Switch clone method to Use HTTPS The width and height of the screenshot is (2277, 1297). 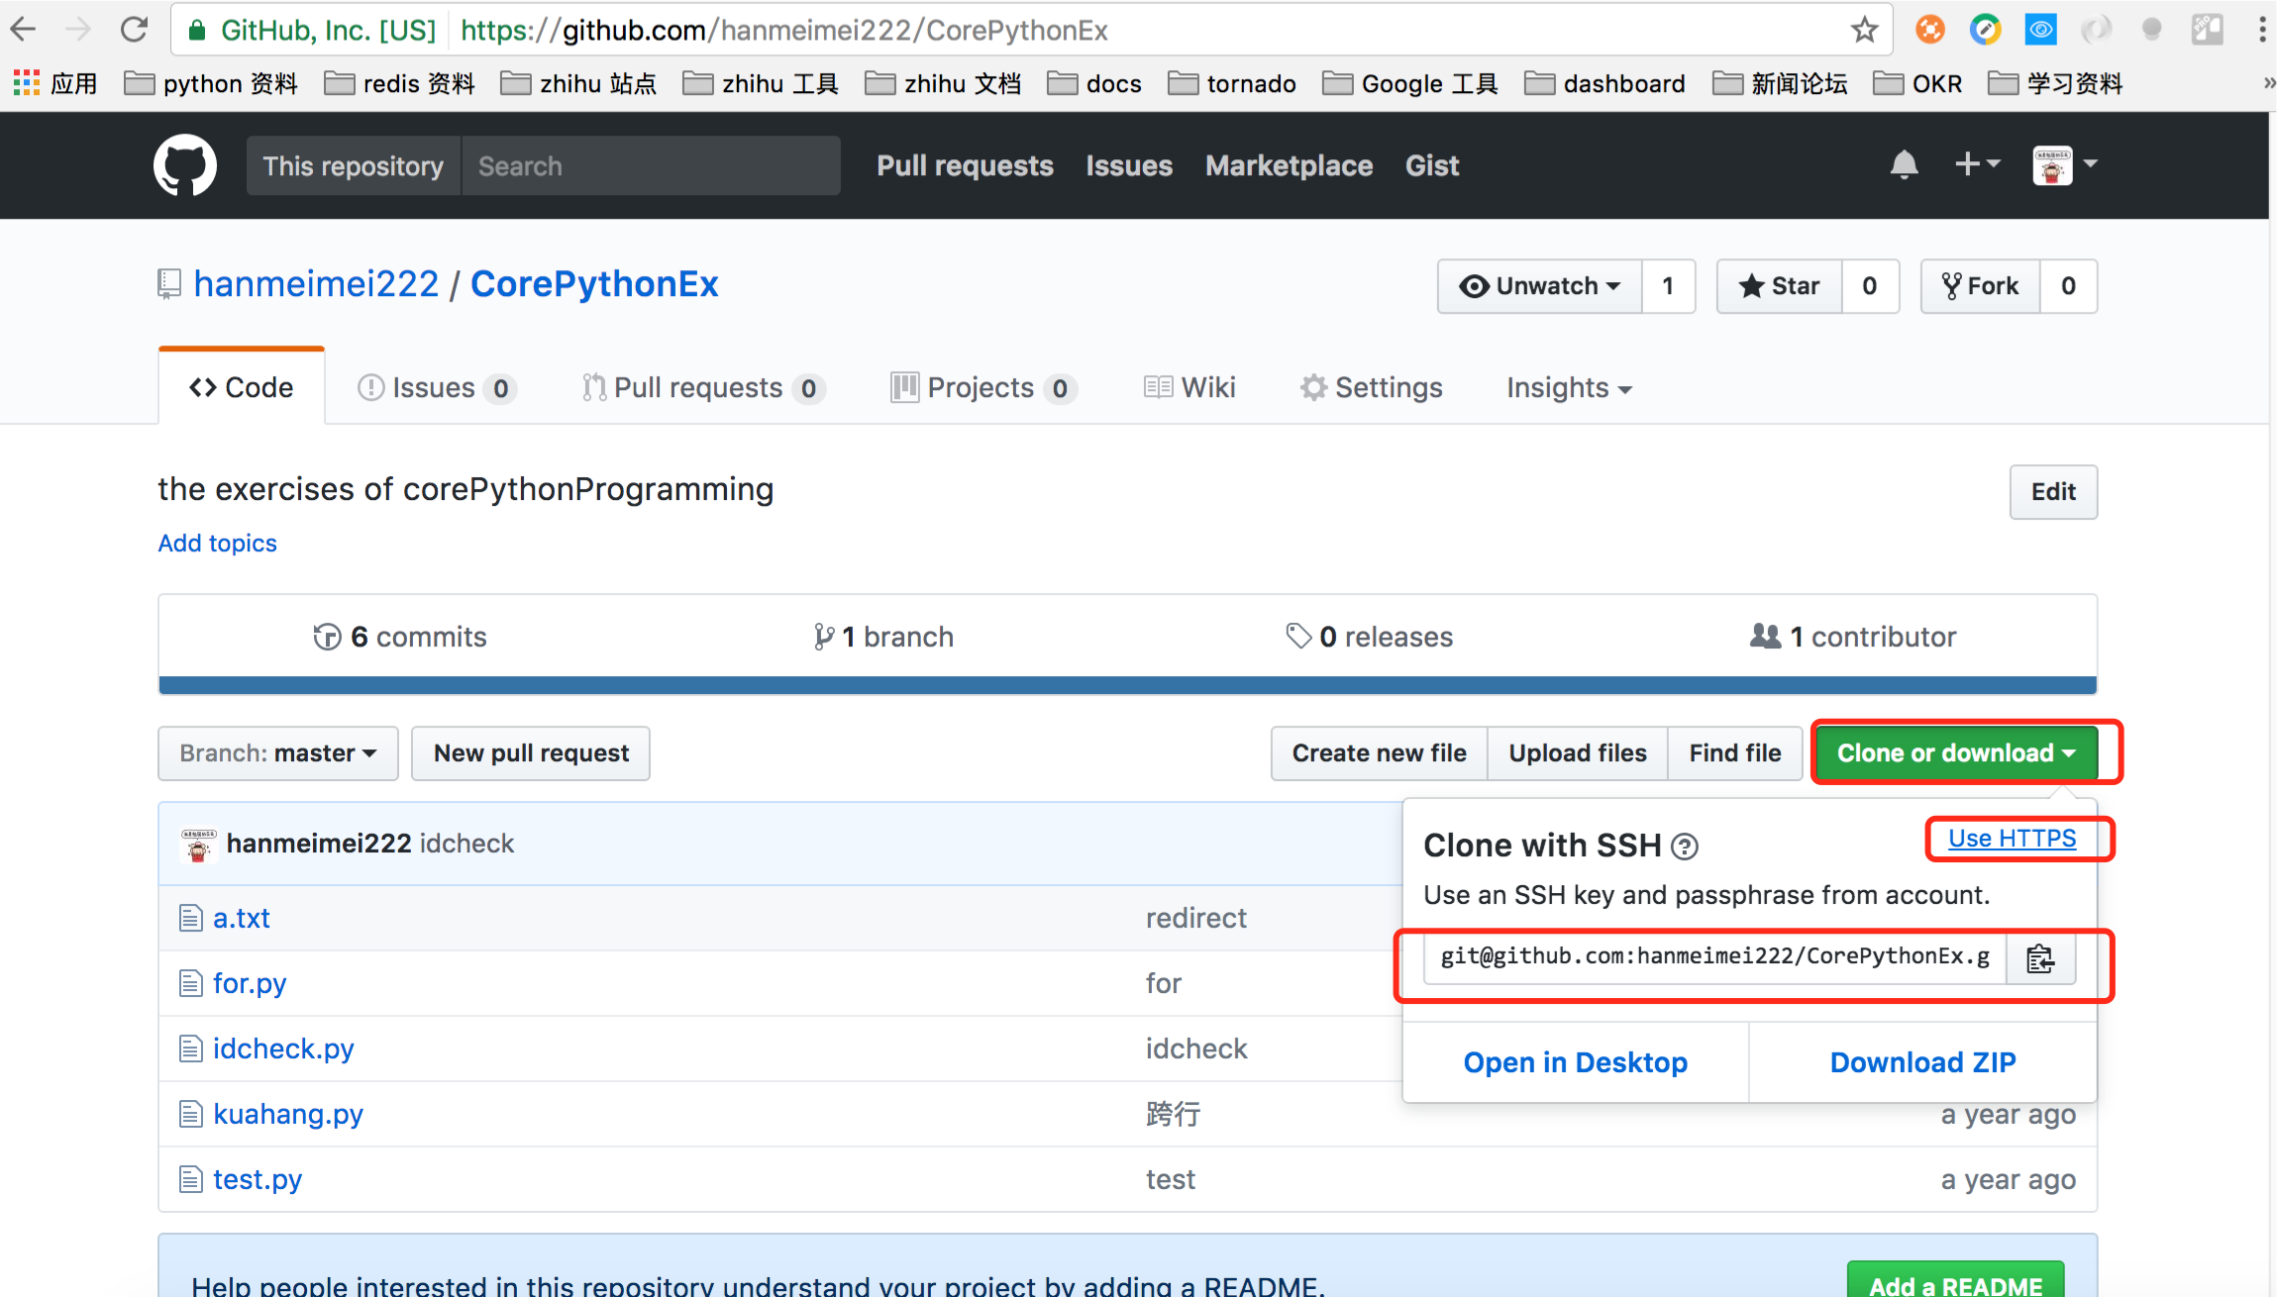(2012, 839)
